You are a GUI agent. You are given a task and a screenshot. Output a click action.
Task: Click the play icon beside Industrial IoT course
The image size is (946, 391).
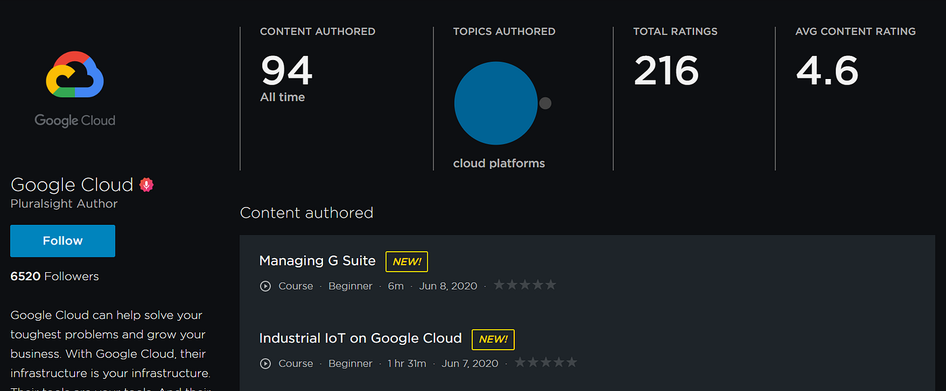tap(266, 363)
